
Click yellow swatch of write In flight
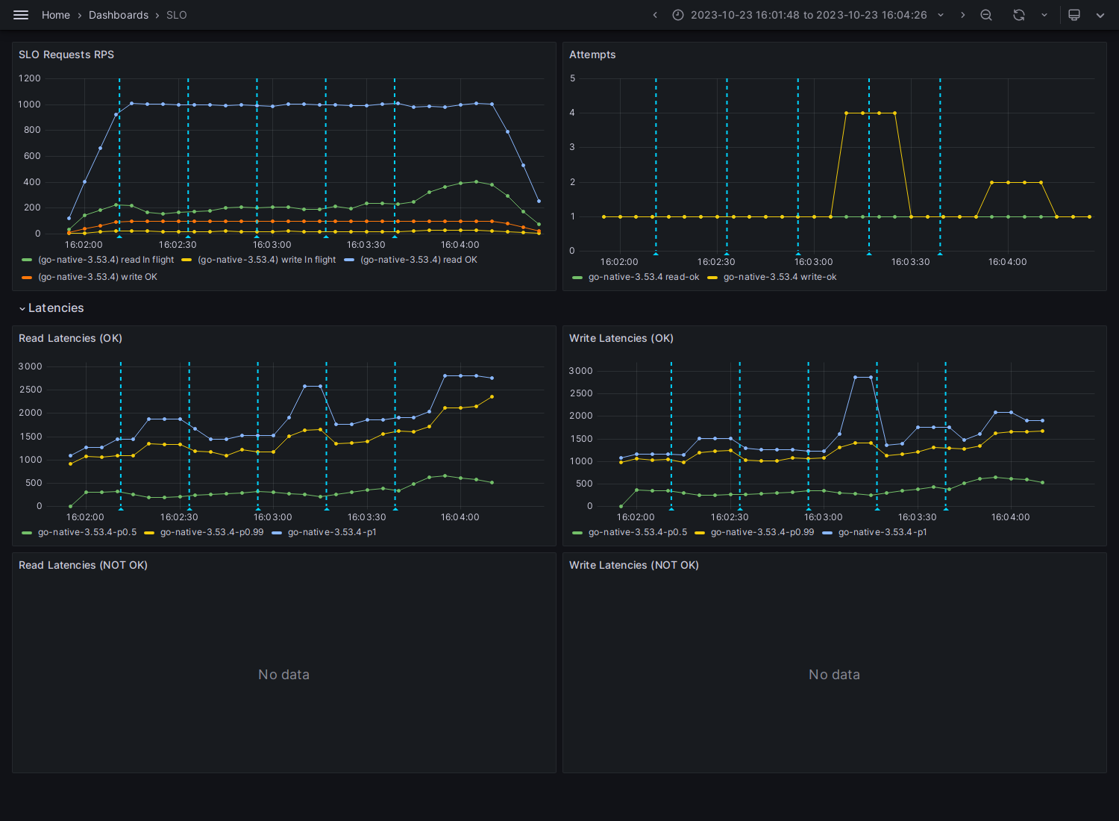coord(186,260)
